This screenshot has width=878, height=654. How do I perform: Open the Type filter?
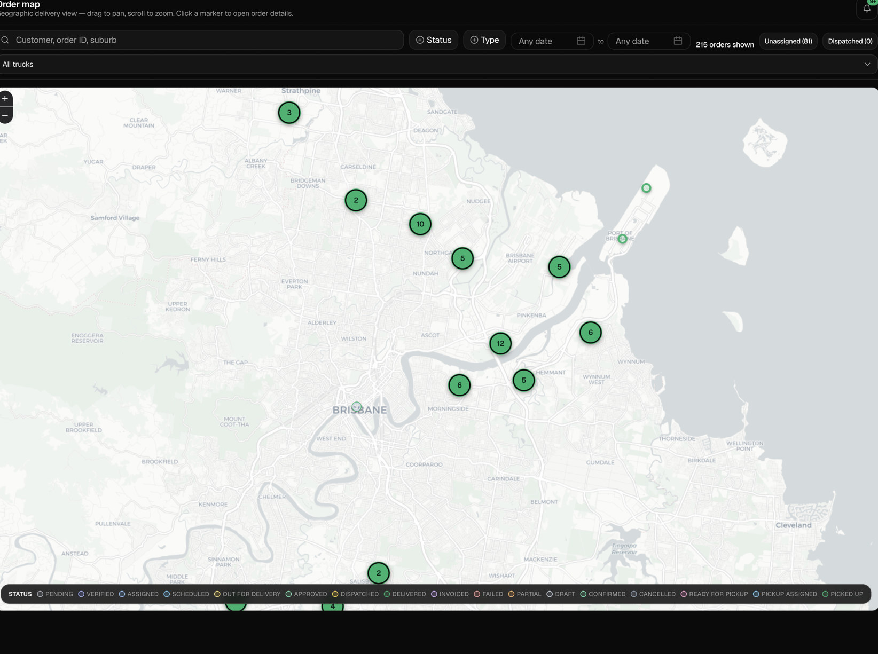[484, 40]
